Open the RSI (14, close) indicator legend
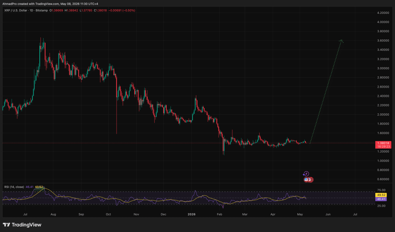395x232 pixels. (x=14, y=187)
